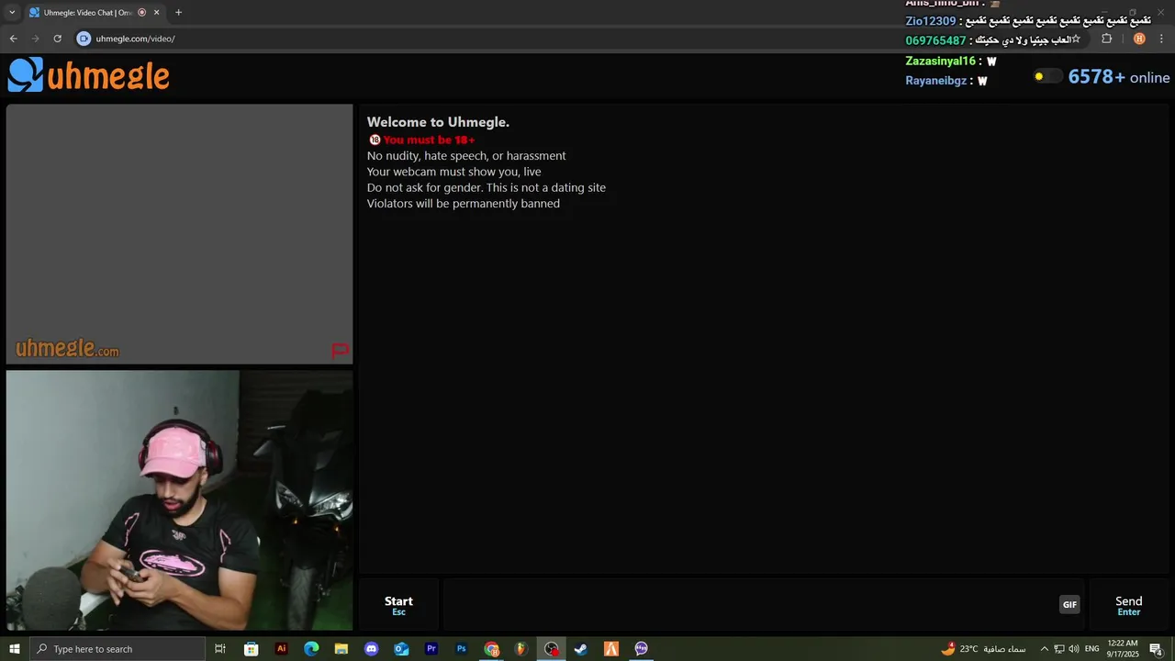
Task: Open Outlook from taskbar
Action: [401, 649]
